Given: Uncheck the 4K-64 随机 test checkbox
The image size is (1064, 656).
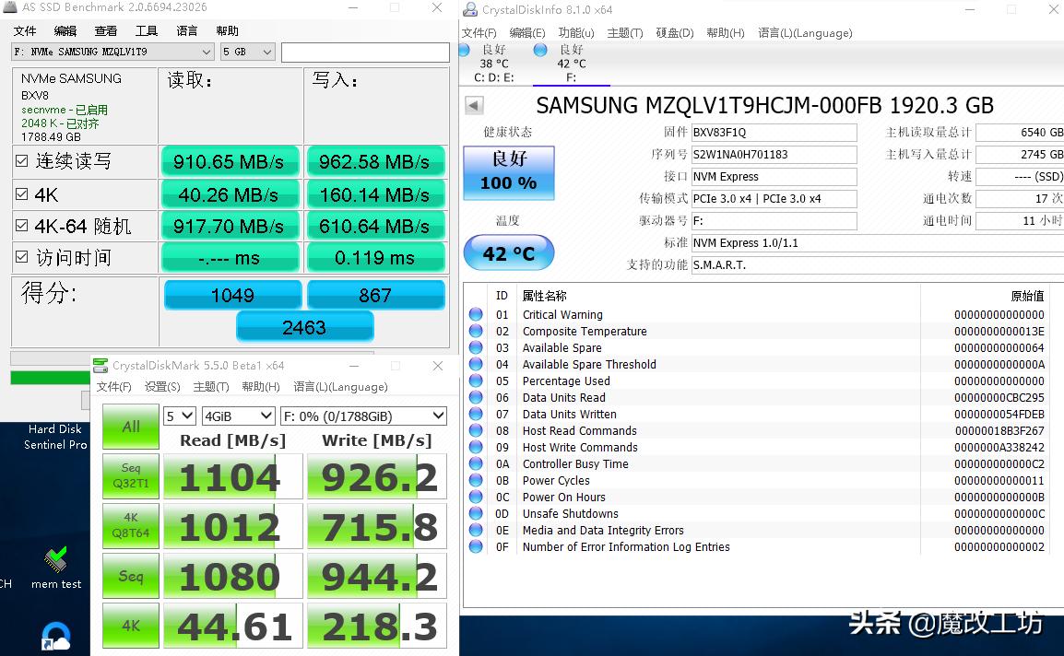Looking at the screenshot, I should pos(22,226).
